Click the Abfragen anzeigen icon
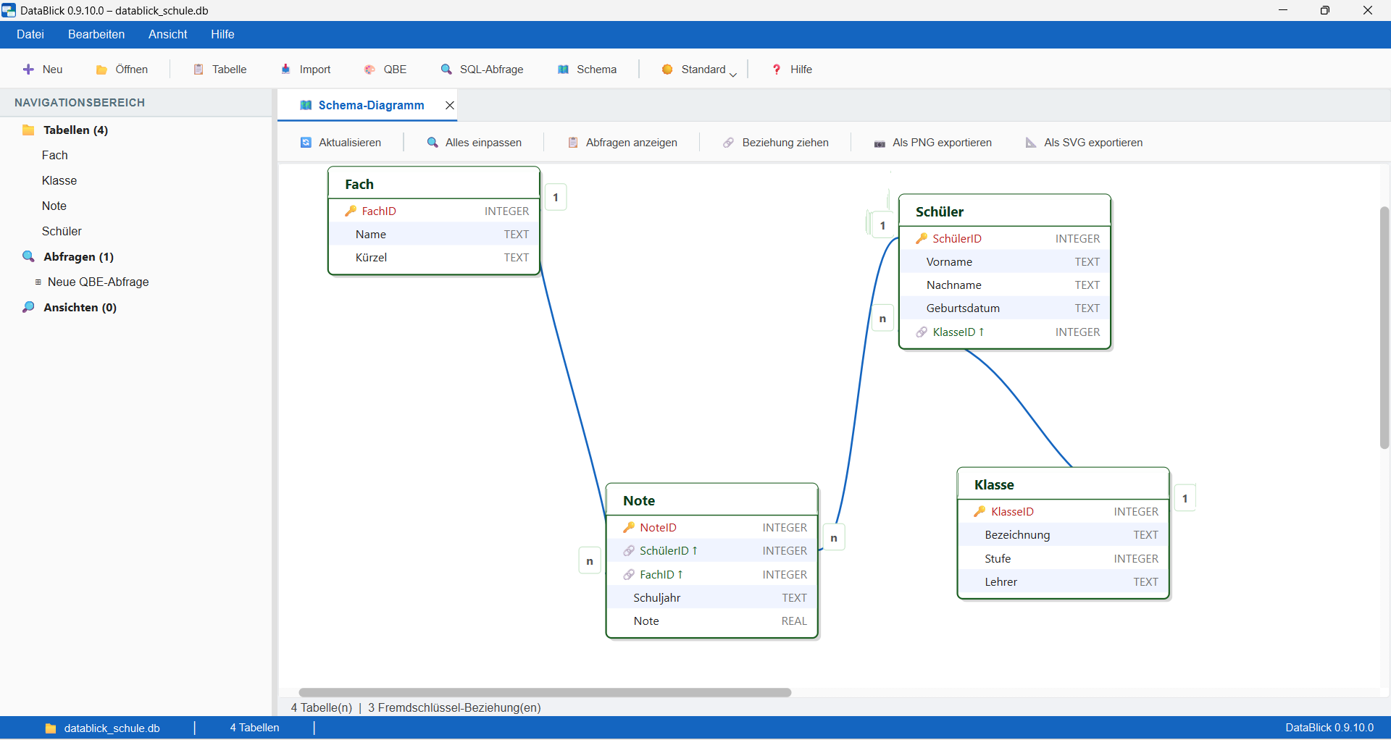 573,143
